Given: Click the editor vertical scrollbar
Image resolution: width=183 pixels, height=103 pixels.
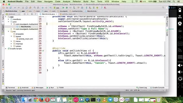Looking at the screenshot, I should pos(165,64).
